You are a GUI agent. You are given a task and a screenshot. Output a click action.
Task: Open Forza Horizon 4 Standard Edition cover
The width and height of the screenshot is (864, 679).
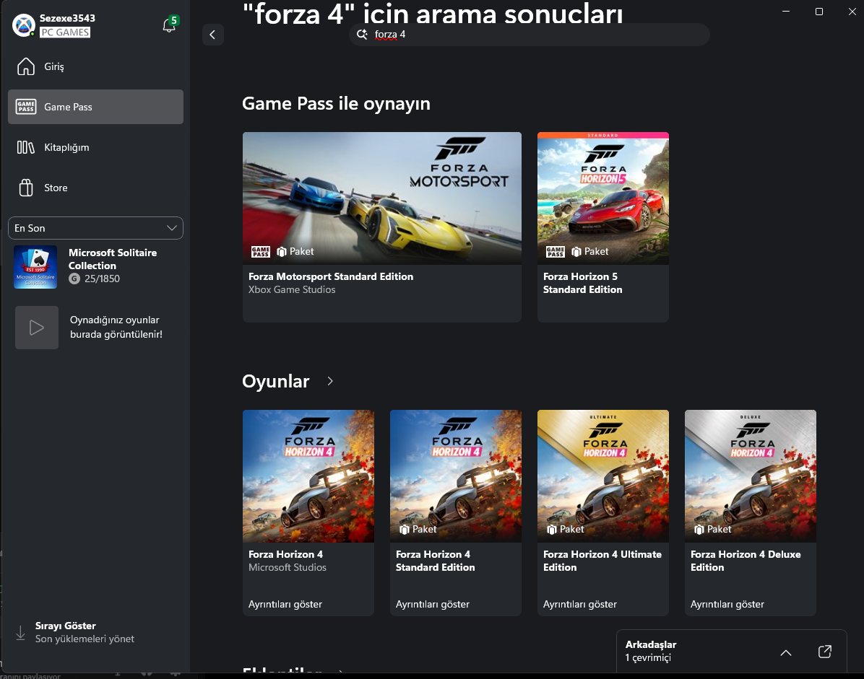456,476
